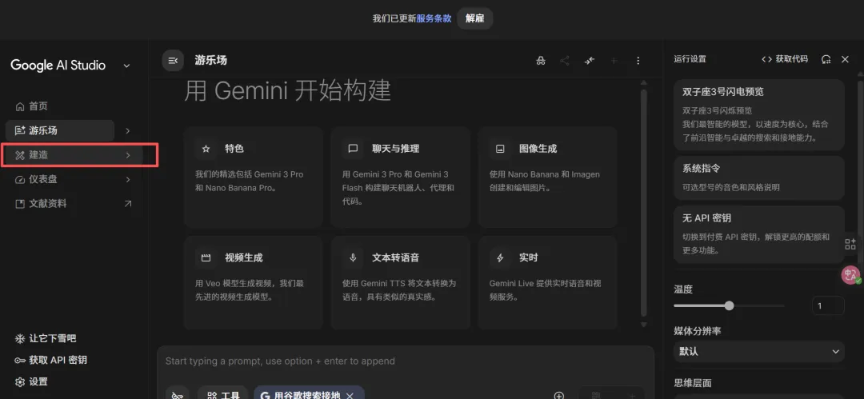Select 游乐场 in sidebar

(x=59, y=130)
